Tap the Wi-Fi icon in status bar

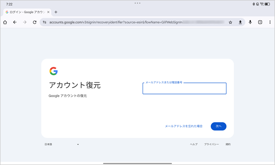click(262, 4)
